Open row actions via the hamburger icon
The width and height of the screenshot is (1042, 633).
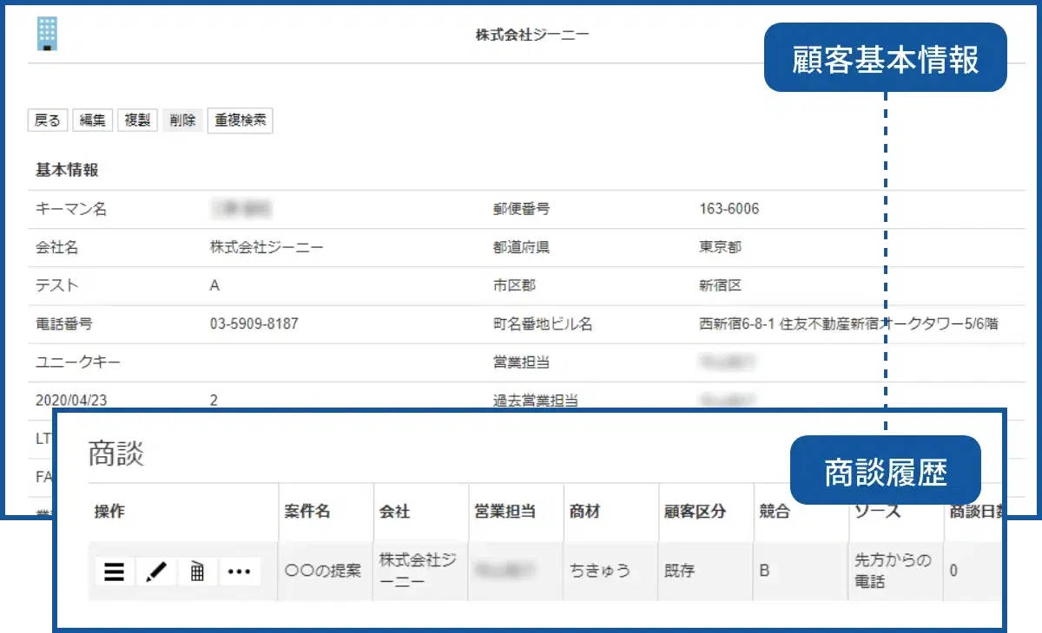114,571
